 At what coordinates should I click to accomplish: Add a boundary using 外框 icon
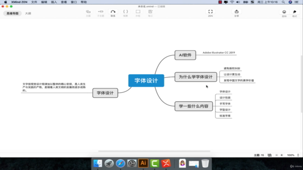138,12
